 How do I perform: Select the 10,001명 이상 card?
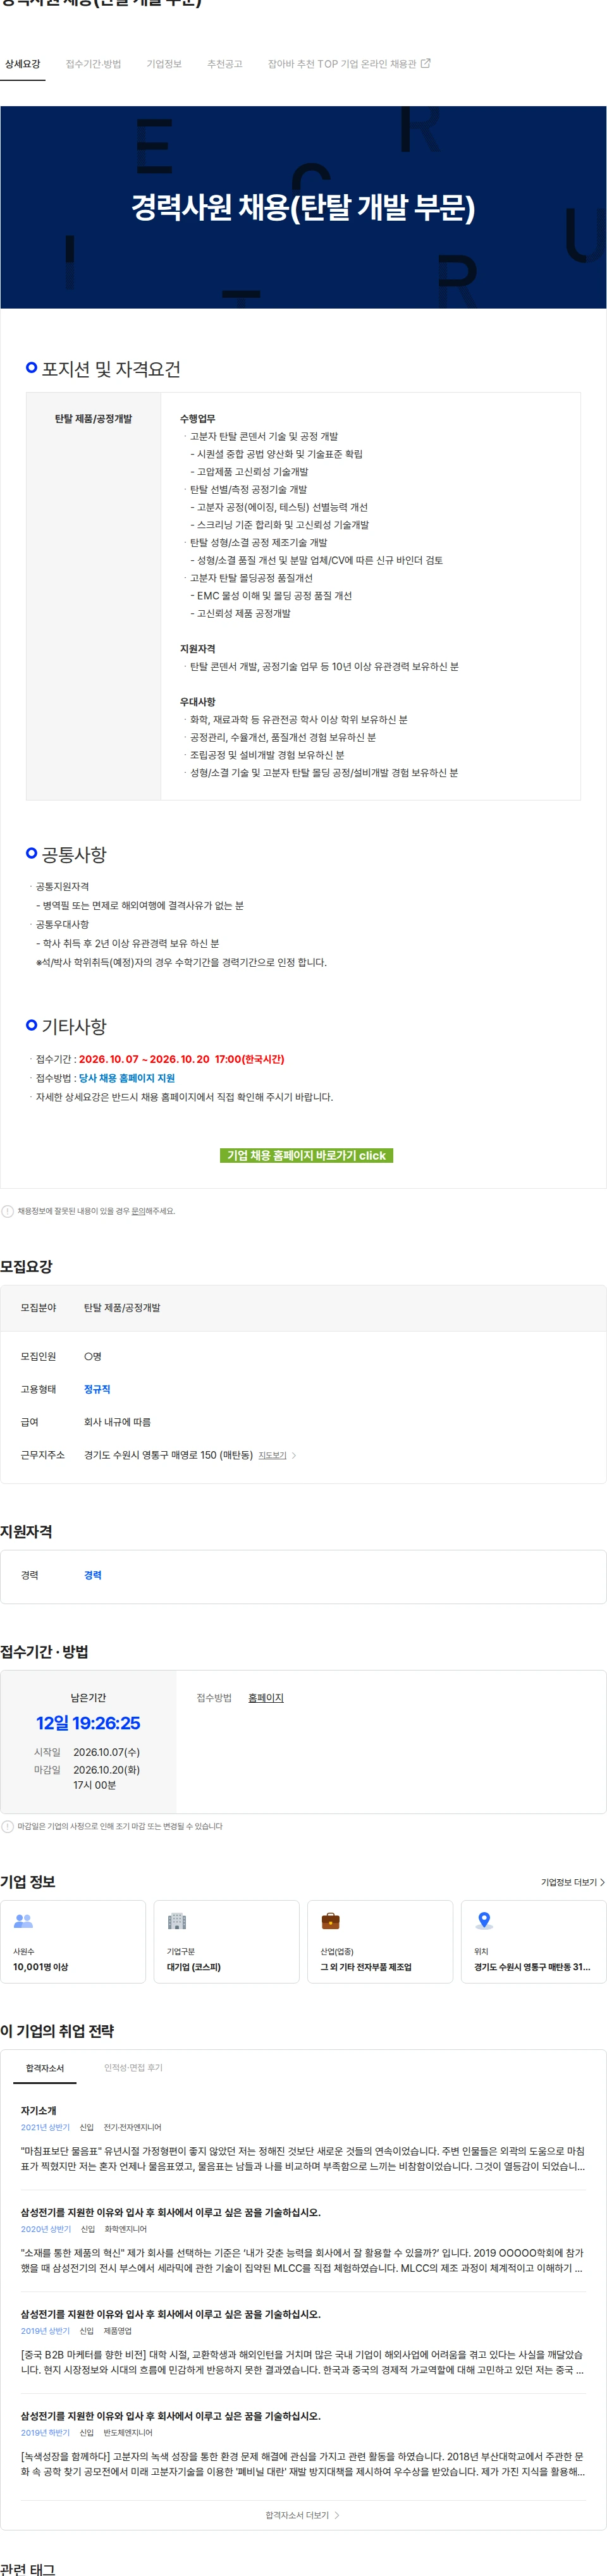(x=73, y=1941)
